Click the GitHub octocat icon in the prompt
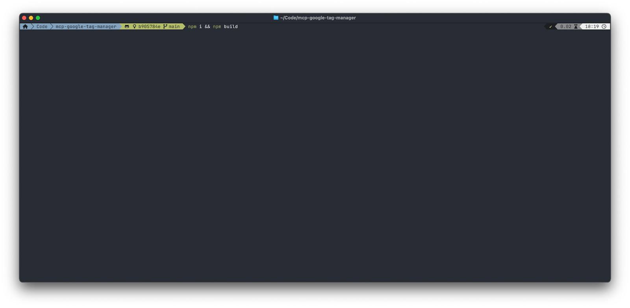 127,27
